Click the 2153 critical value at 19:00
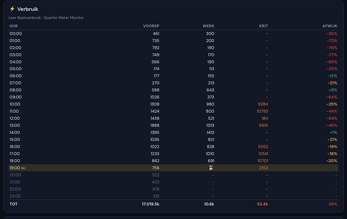Viewport: 347px width, 219px height. (x=264, y=168)
